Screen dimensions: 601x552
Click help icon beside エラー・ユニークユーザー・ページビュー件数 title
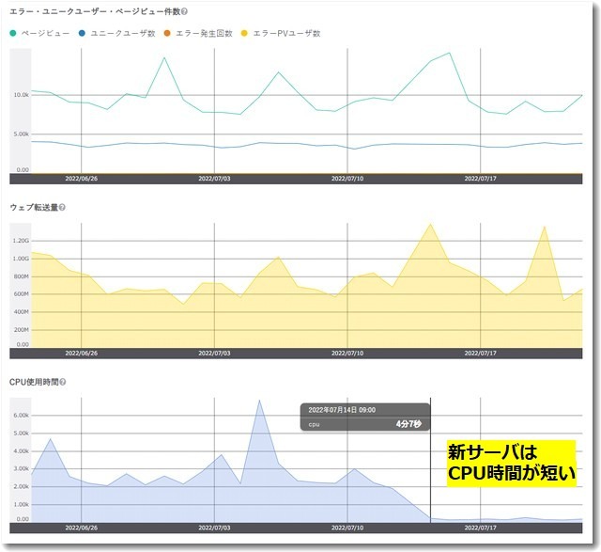tap(183, 11)
